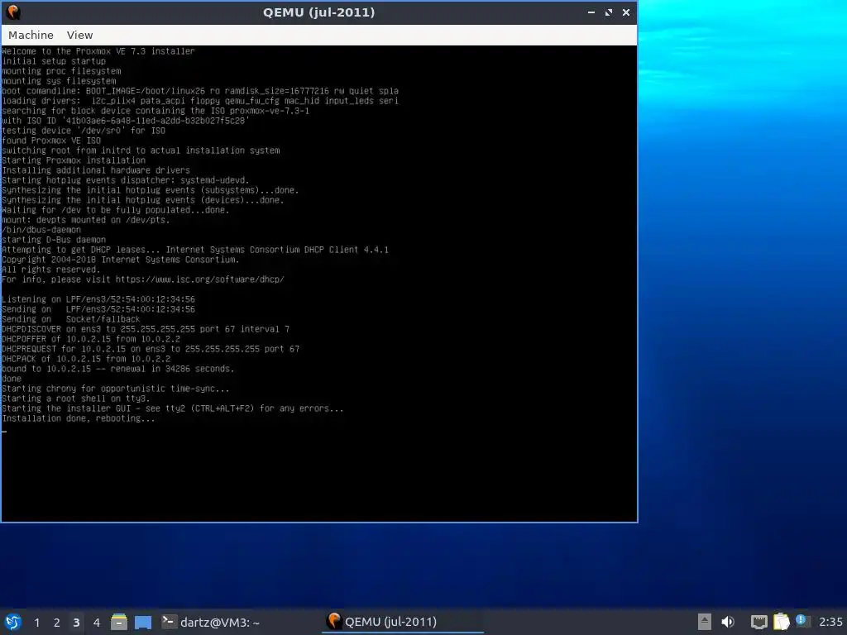Click the 'testing device /dev/sr0 for ISO' line
This screenshot has width=847, height=635.
pyautogui.click(x=84, y=131)
